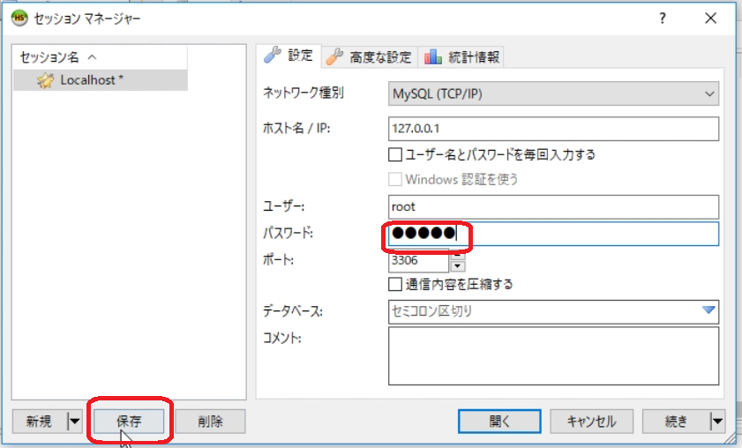Expand the データベース dropdown arrow
The height and width of the screenshot is (448, 742).
point(708,310)
